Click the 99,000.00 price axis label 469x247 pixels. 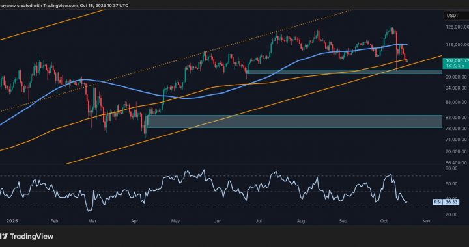click(457, 77)
